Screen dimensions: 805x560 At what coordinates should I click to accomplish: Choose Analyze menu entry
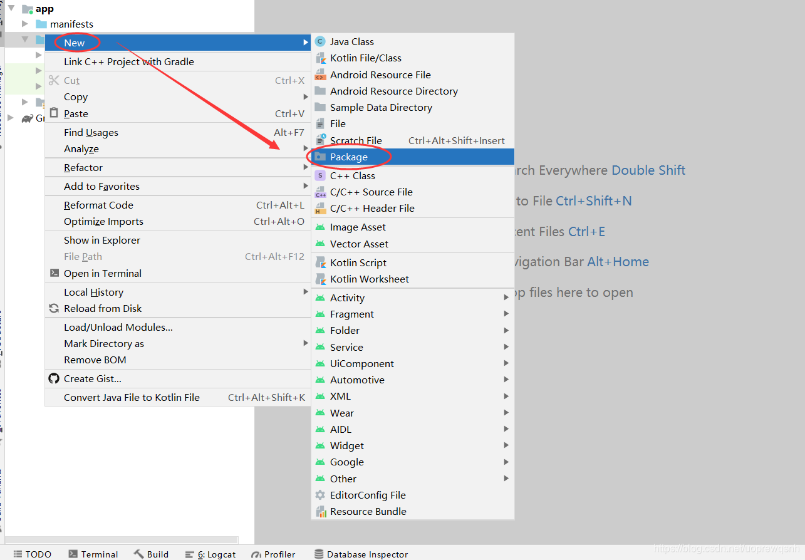tap(178, 149)
